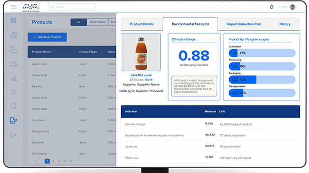Click the tractor icon in Cultivation bar

tap(235, 53)
